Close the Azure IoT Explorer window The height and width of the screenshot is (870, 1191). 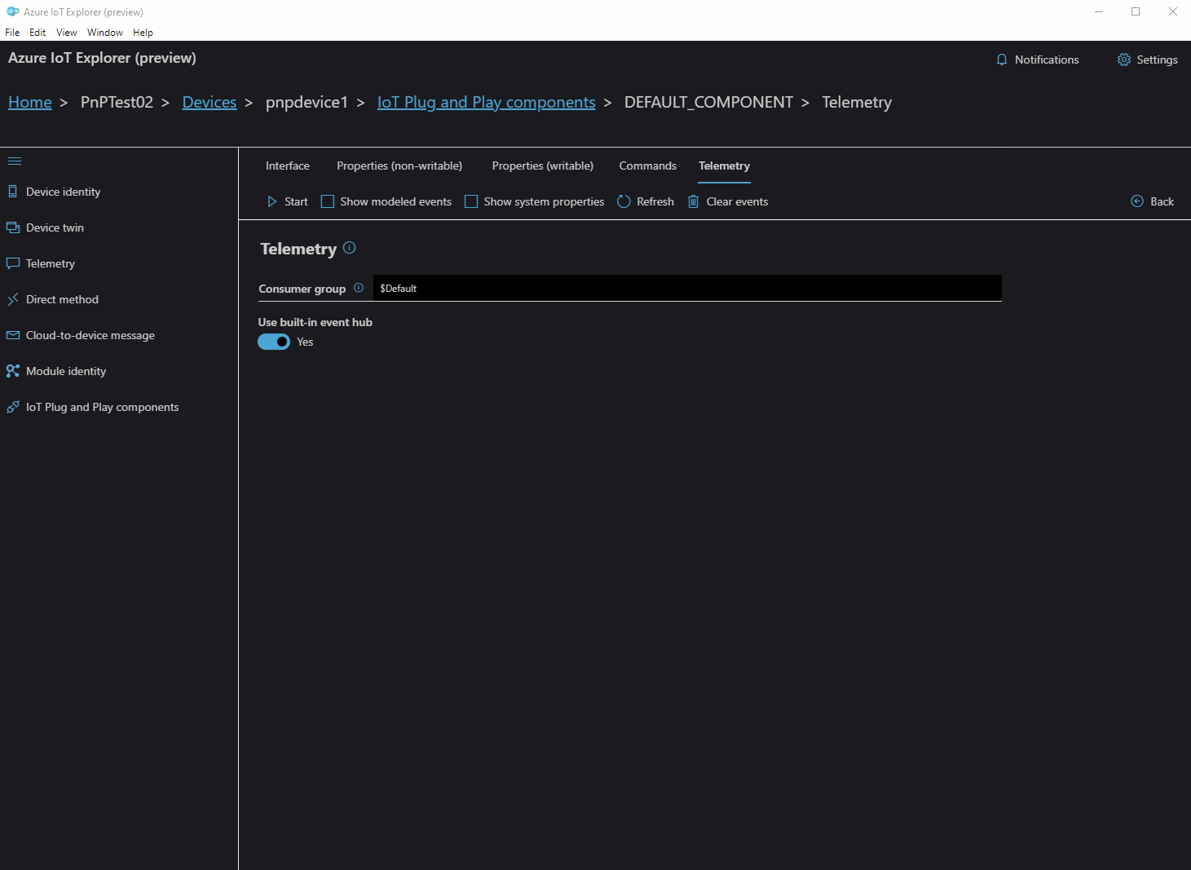(x=1172, y=11)
